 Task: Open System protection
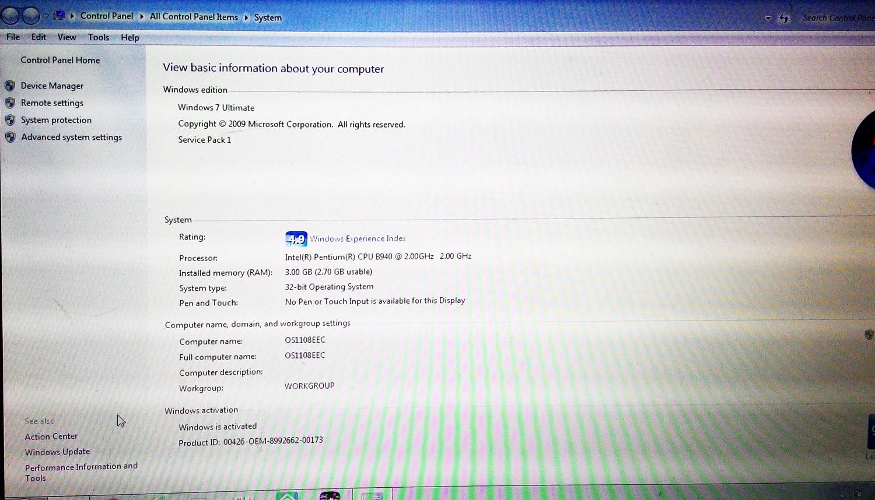click(56, 120)
